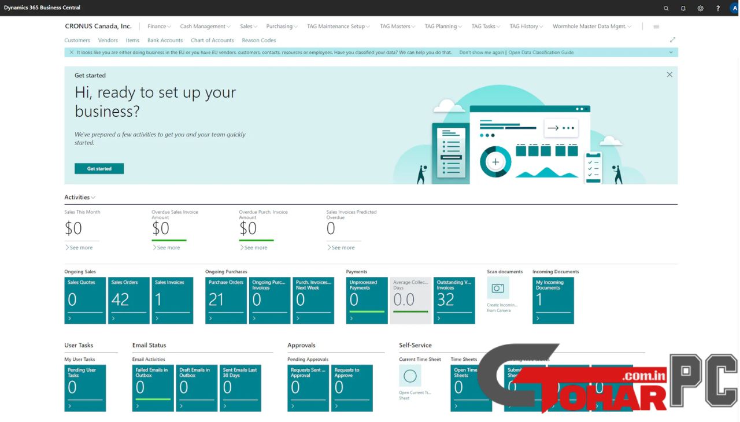Open the Outstanding Vendor Invoices tile
This screenshot has width=740, height=422.
pyautogui.click(x=454, y=301)
